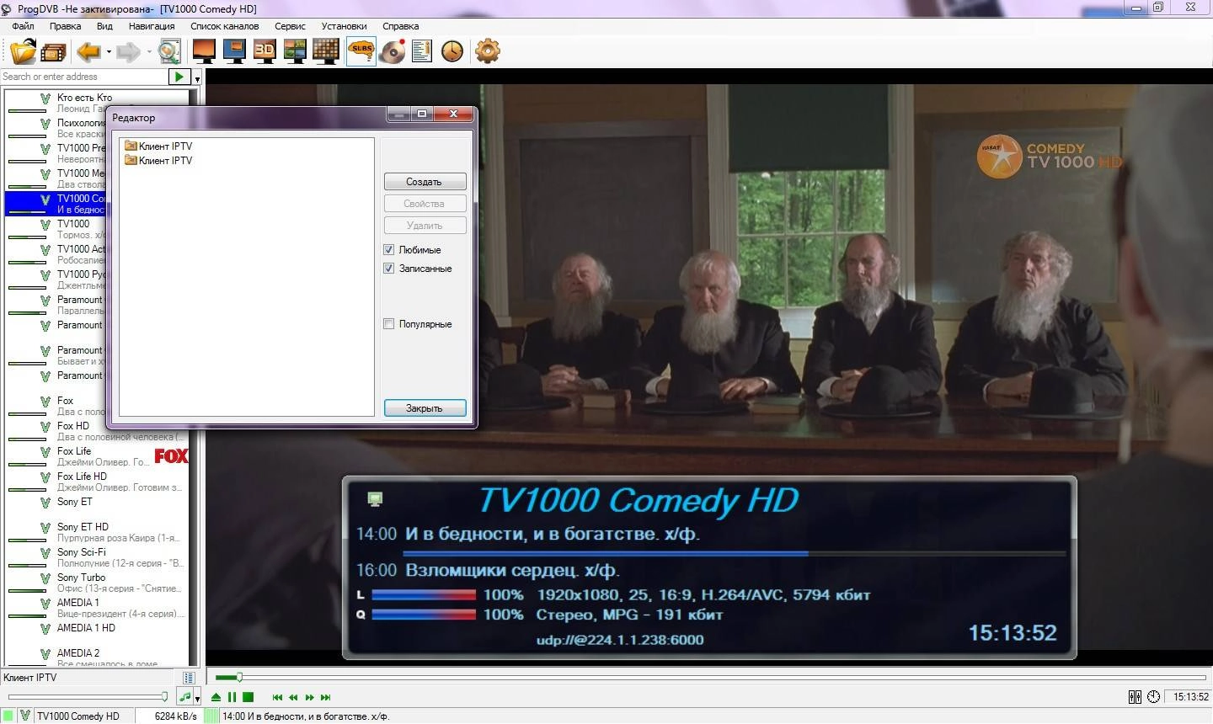Image resolution: width=1213 pixels, height=724 pixels.
Task: Click TV1000 Comedy HD in status bar
Action: click(x=78, y=716)
